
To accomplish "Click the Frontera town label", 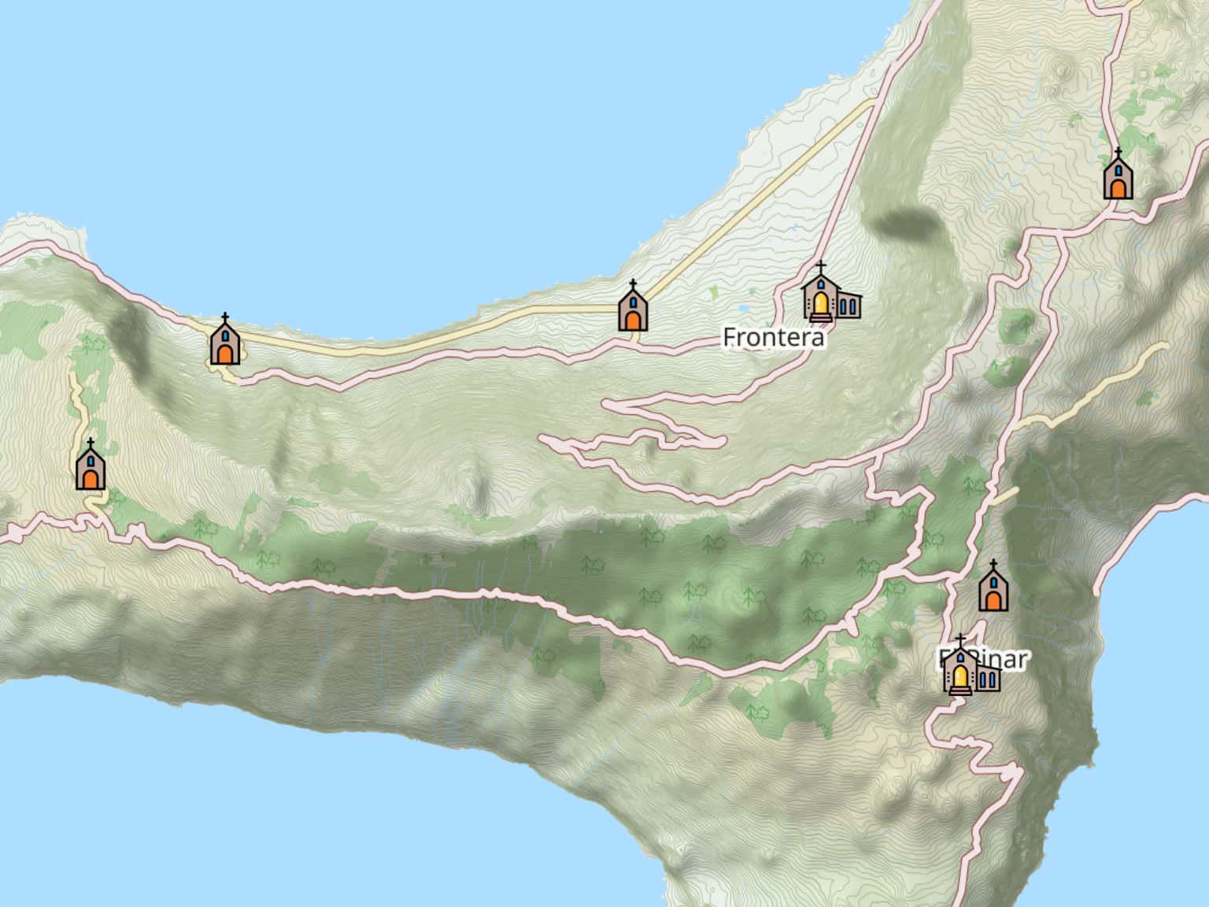I will (773, 338).
